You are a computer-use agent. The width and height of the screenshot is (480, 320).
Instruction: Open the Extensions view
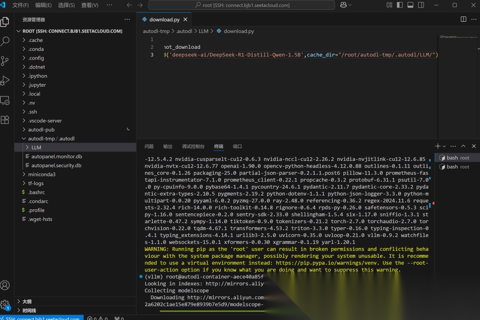pyautogui.click(x=5, y=120)
